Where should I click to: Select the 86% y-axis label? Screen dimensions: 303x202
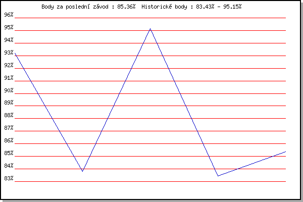(x=9, y=141)
